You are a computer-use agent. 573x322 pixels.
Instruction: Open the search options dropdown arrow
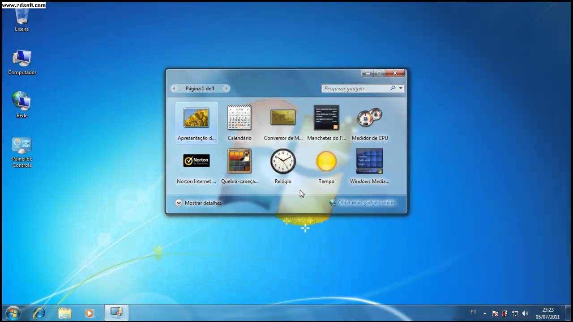[401, 88]
